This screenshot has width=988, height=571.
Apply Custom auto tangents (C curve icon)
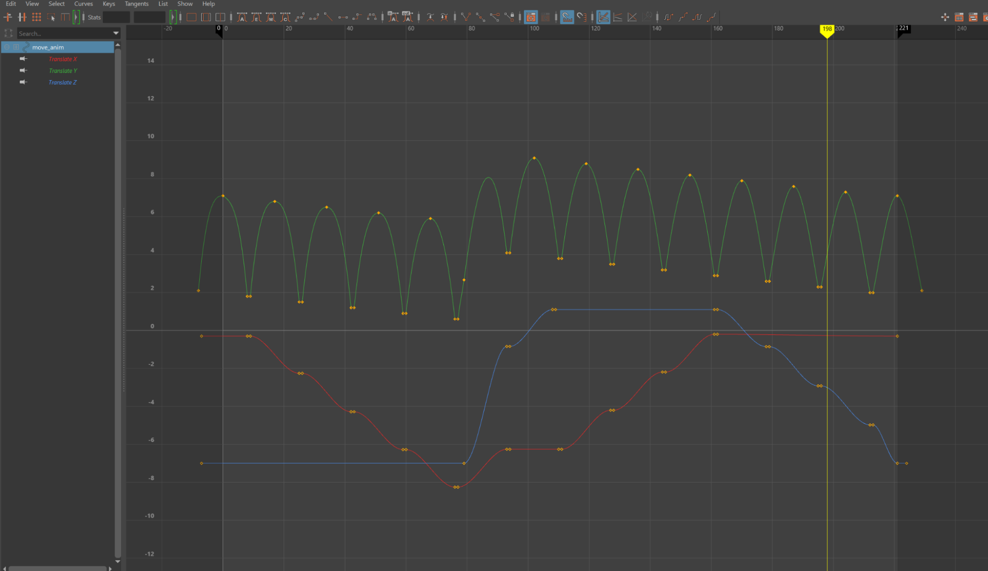pos(285,17)
